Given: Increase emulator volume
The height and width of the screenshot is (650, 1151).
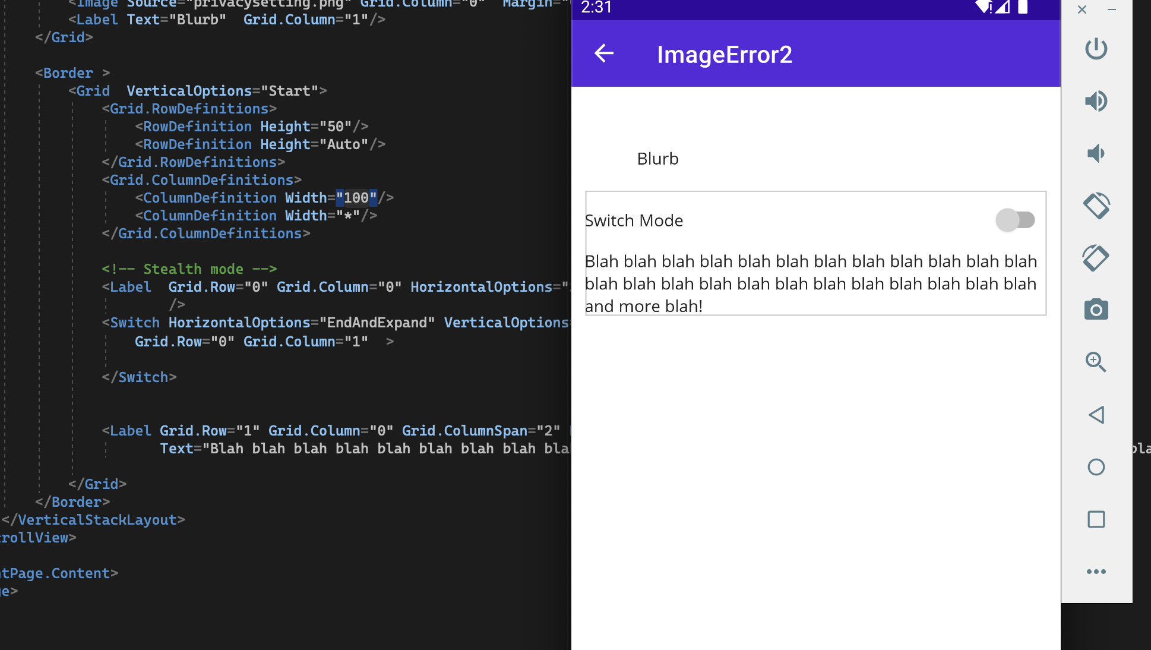Looking at the screenshot, I should [1096, 100].
